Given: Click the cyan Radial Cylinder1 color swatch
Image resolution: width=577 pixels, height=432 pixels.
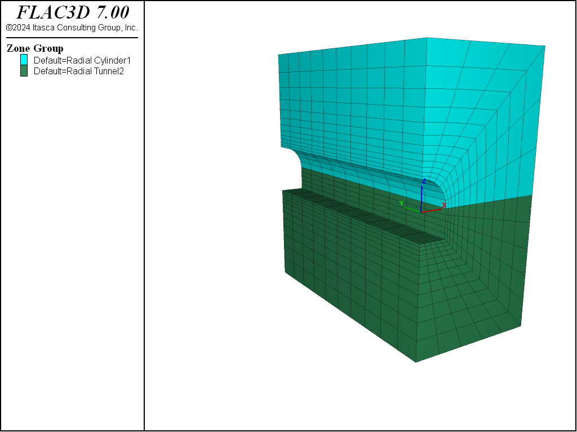Looking at the screenshot, I should [x=24, y=60].
